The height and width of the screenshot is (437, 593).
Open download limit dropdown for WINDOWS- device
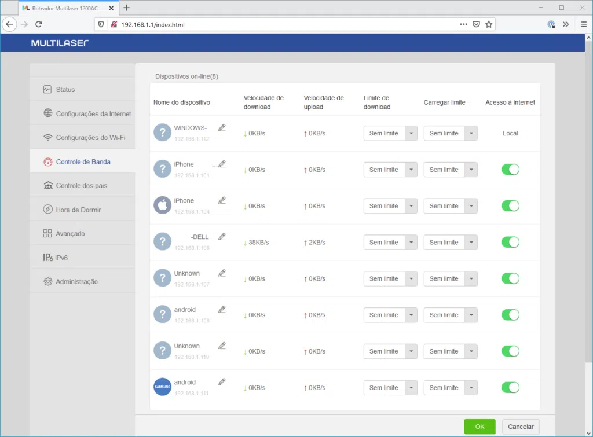pyautogui.click(x=390, y=133)
